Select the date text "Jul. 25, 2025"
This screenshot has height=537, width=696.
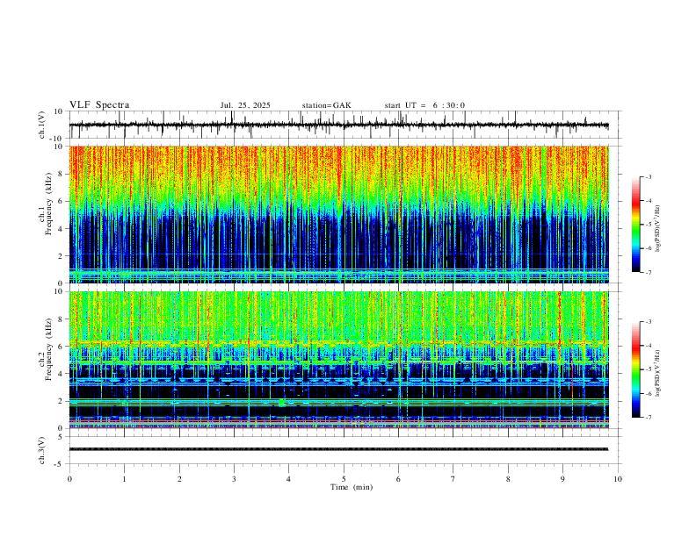[245, 105]
